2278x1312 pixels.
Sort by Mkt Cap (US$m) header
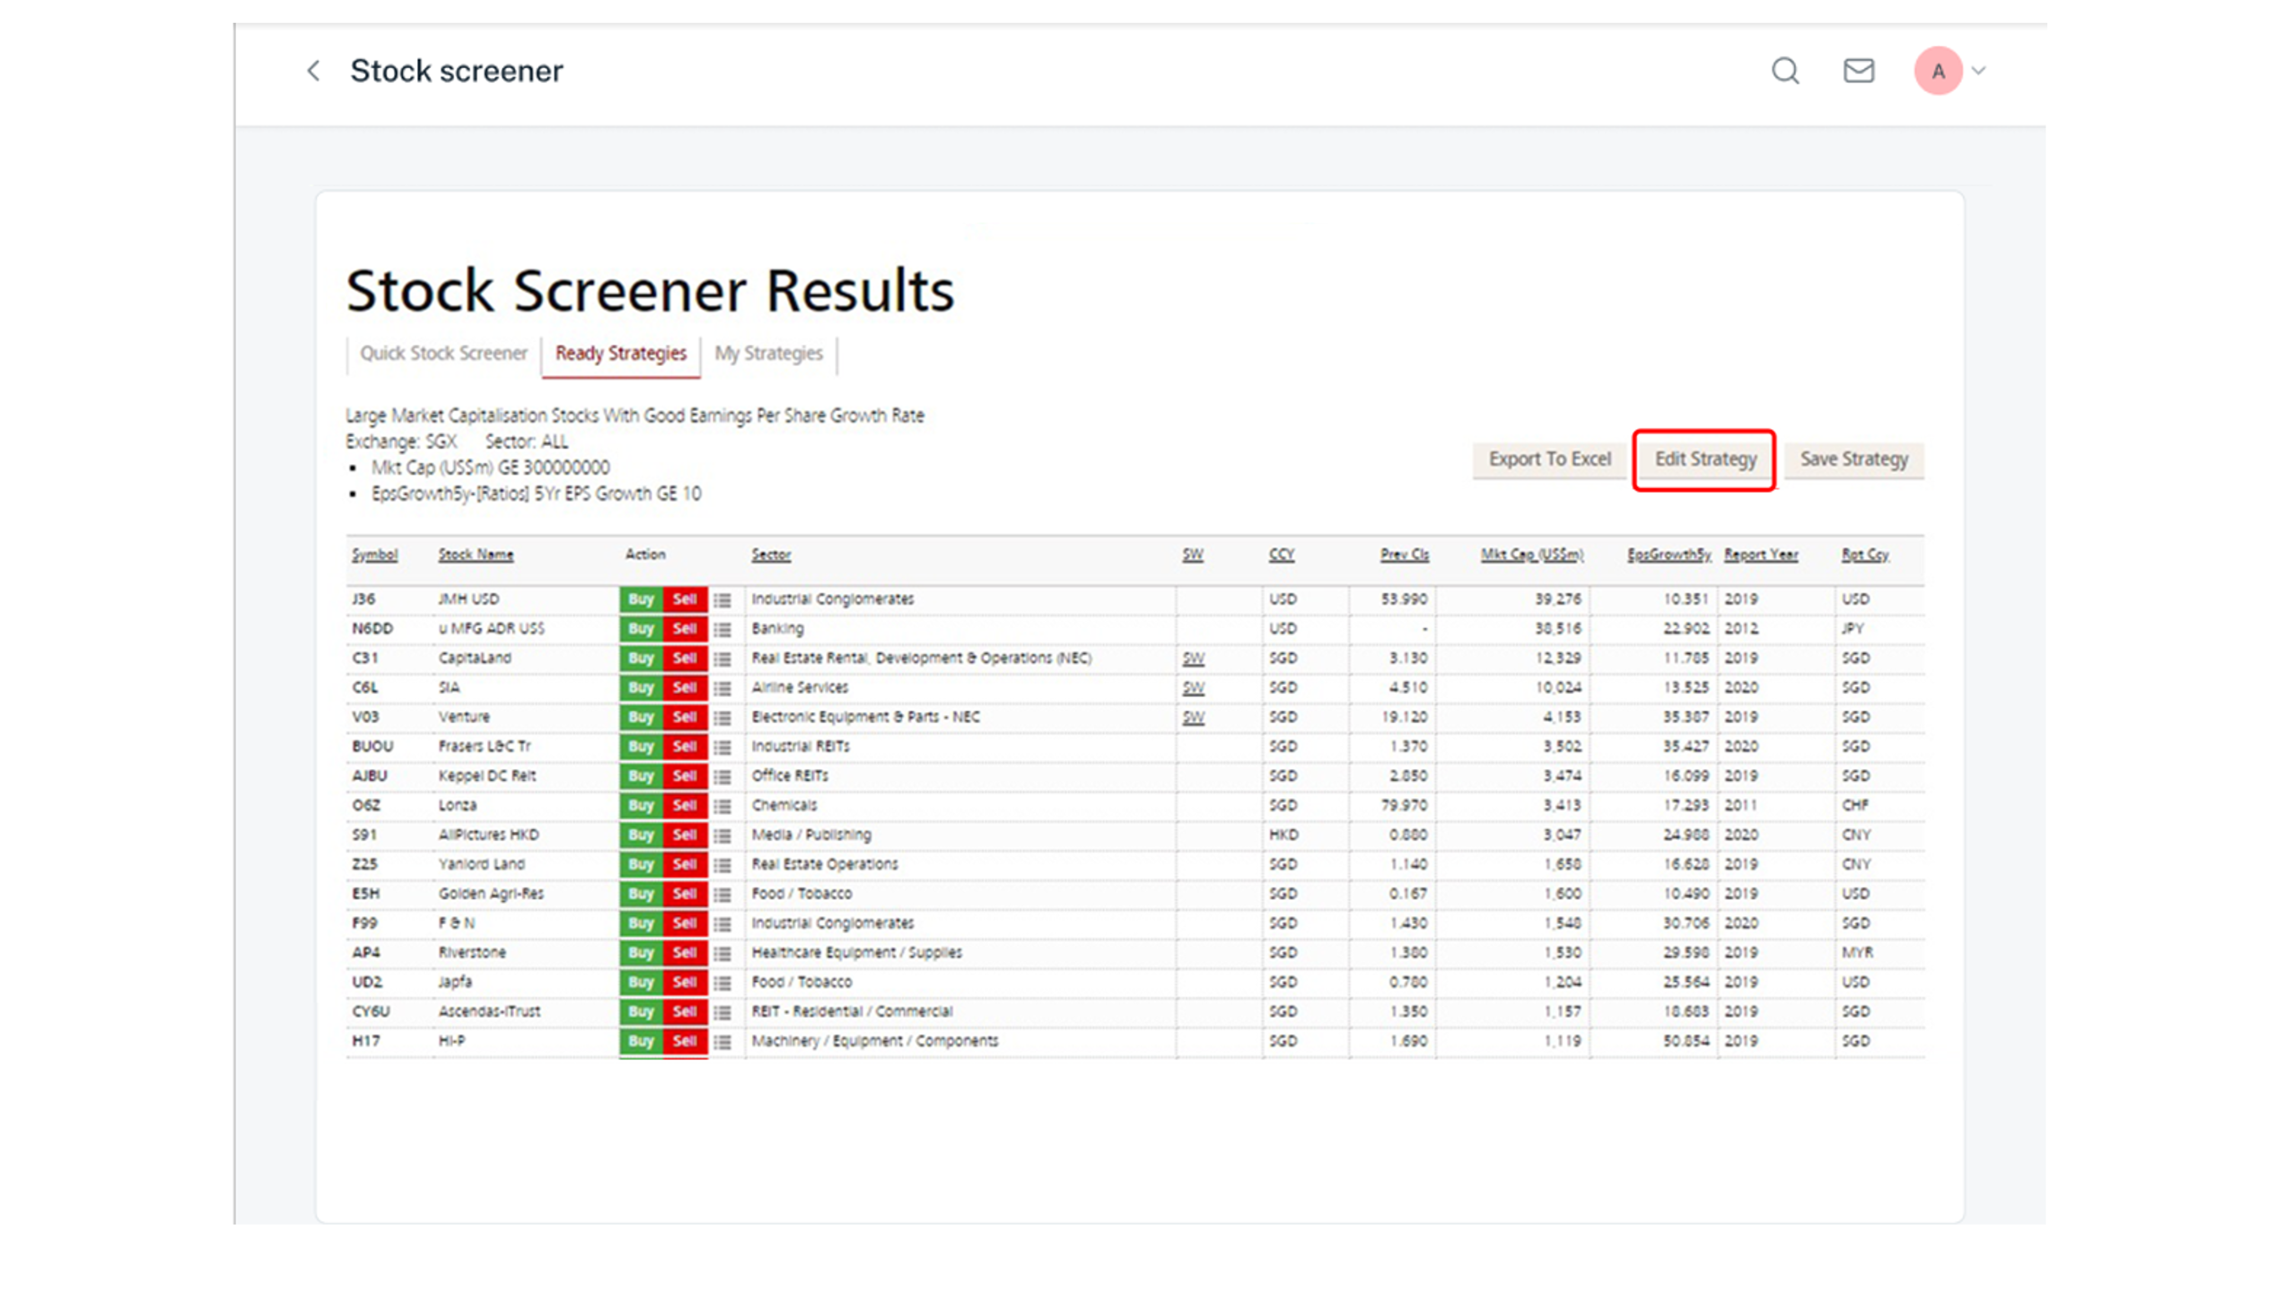coord(1532,555)
